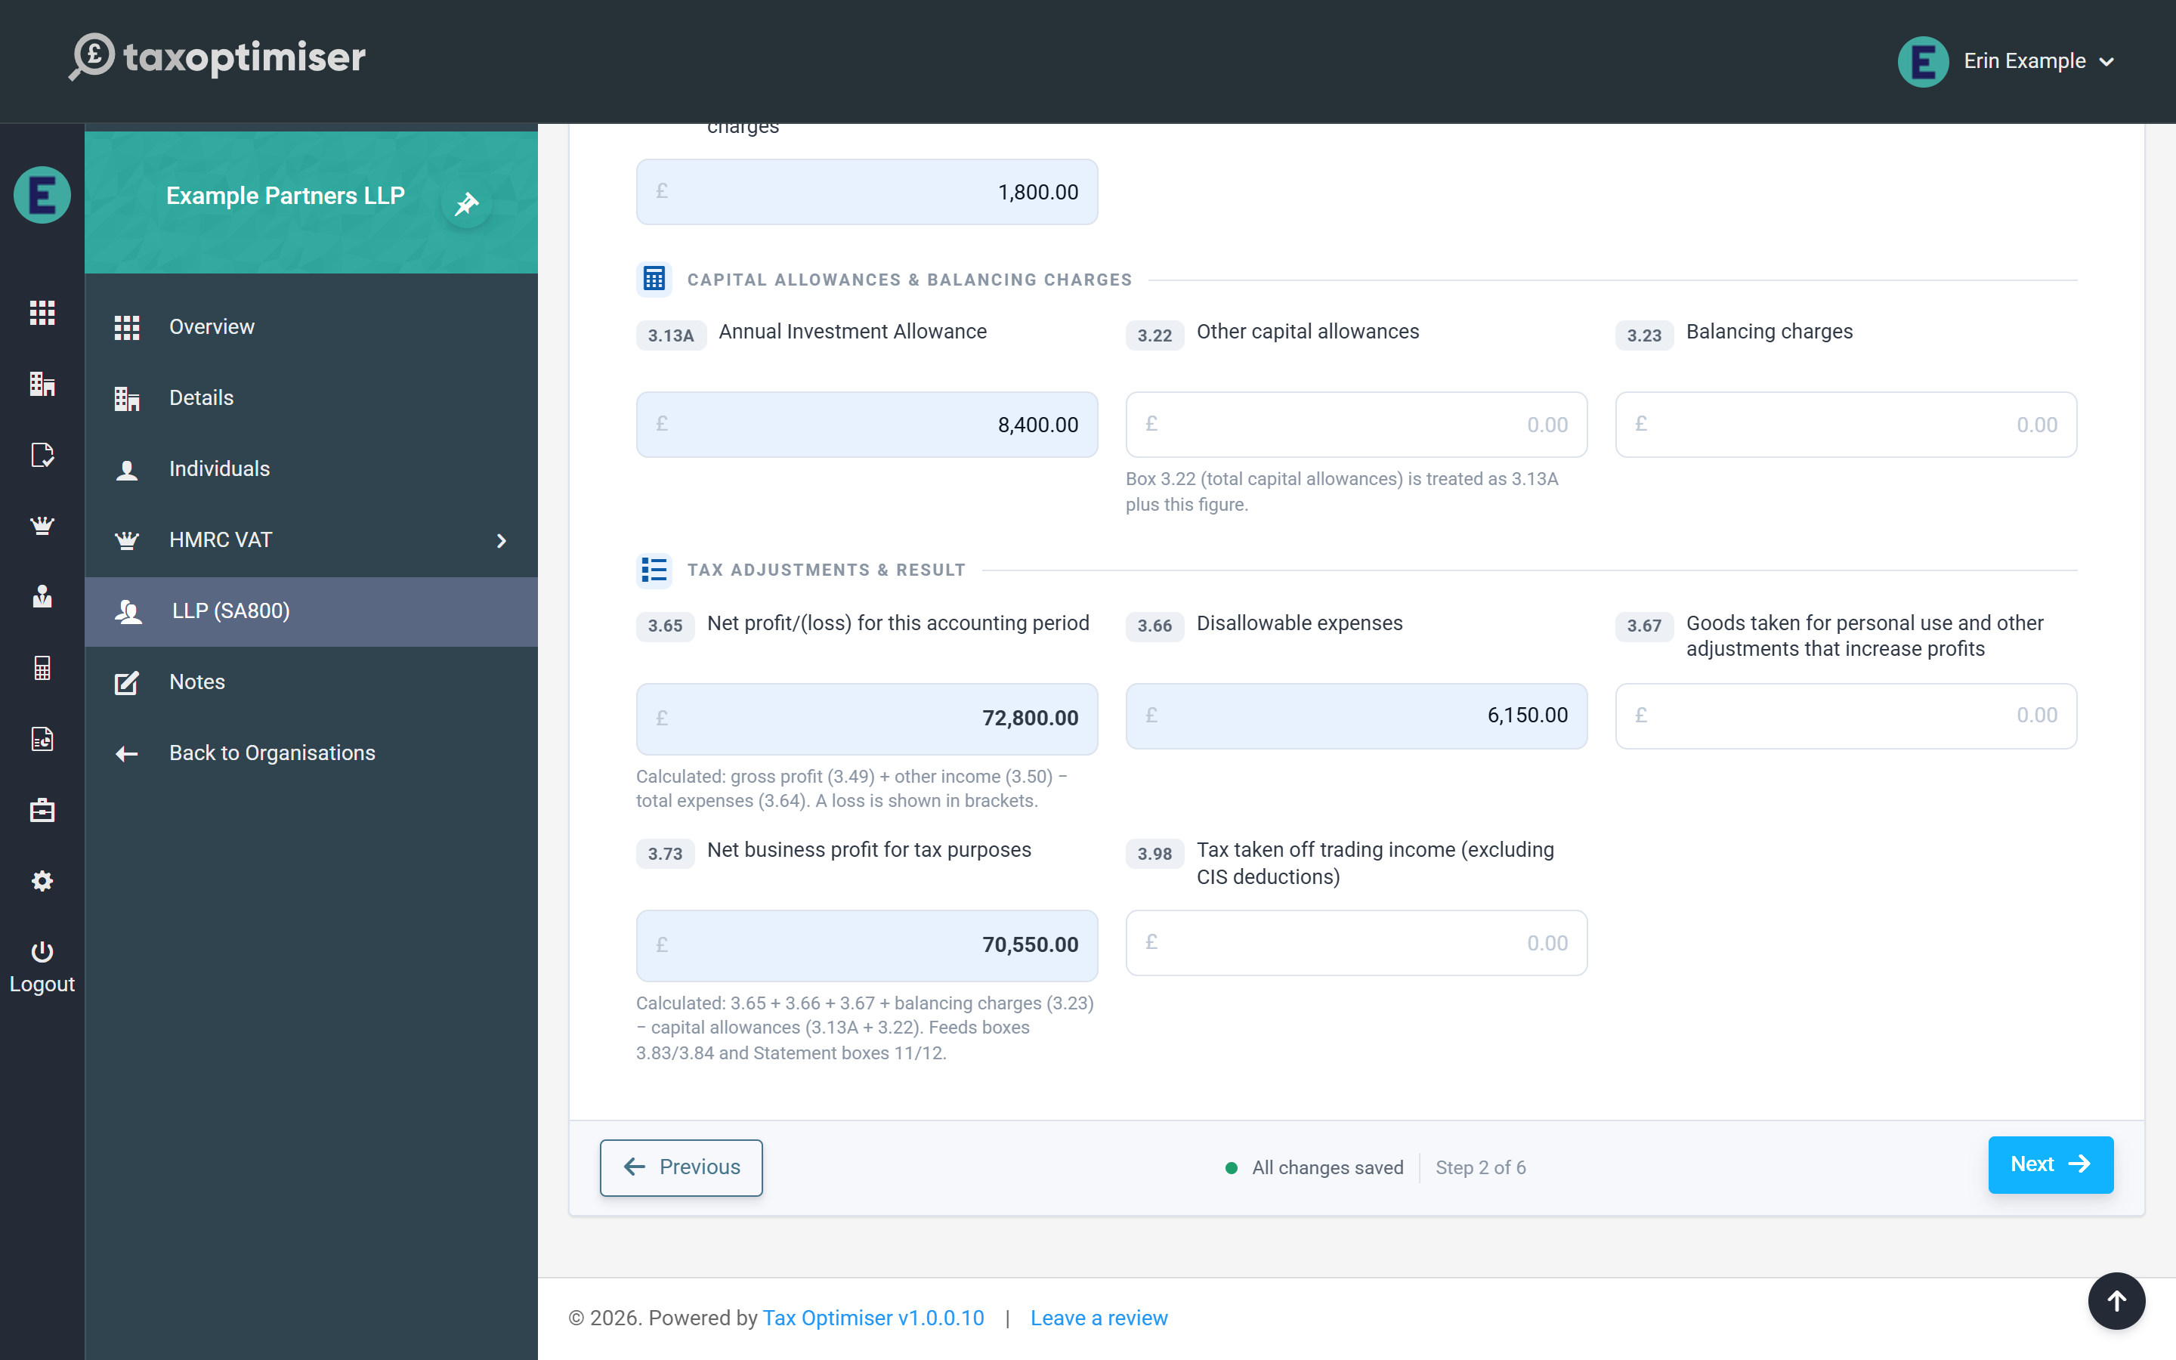Edit Disallowable expenses 6,150.00 field
This screenshot has height=1360, width=2176.
click(1356, 716)
